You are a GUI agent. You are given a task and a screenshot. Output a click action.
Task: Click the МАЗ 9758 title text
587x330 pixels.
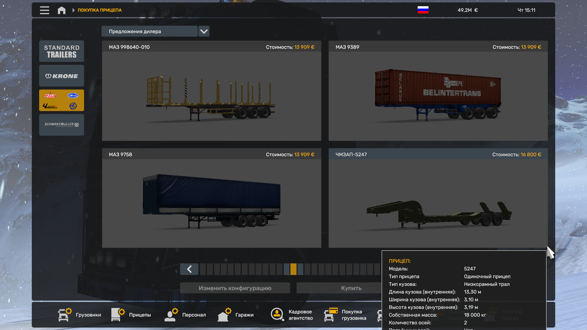click(x=121, y=154)
